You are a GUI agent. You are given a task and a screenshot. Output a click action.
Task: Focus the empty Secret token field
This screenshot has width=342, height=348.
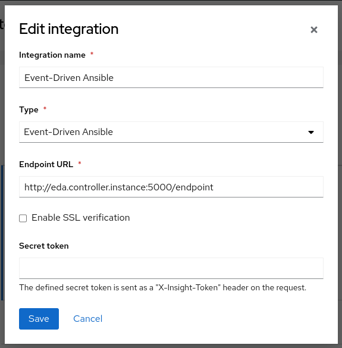pyautogui.click(x=171, y=268)
